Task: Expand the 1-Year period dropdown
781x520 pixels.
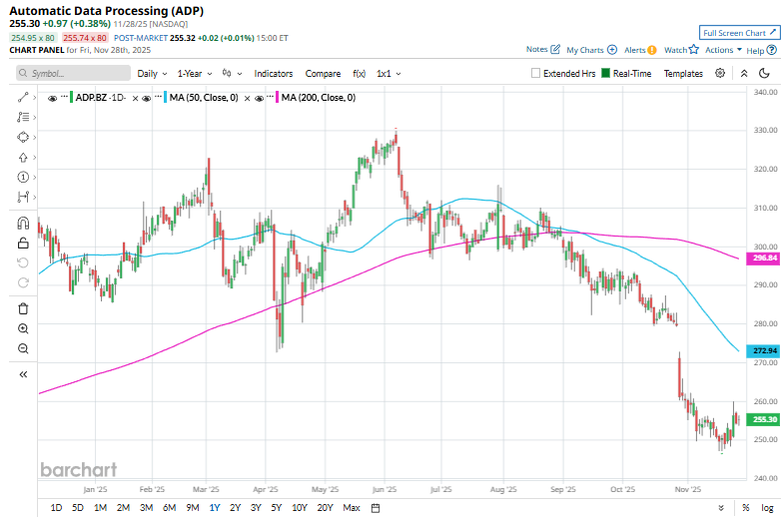Action: pyautogui.click(x=195, y=73)
